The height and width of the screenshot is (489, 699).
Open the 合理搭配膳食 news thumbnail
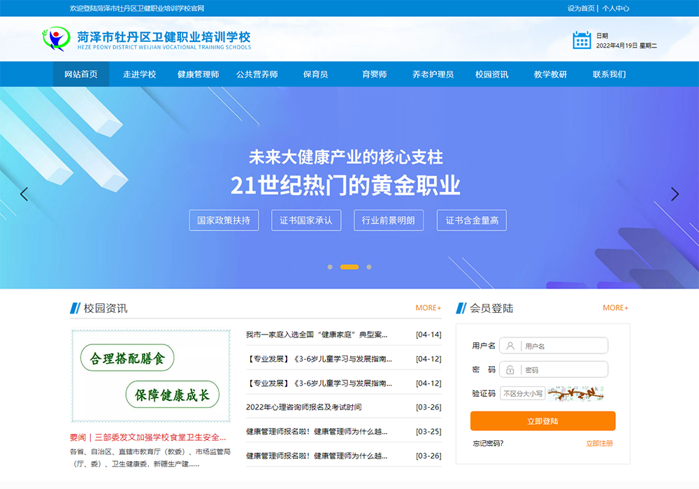pos(151,376)
